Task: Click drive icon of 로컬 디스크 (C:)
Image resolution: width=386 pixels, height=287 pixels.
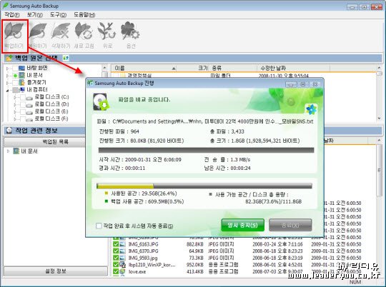Action: pyautogui.click(x=29, y=98)
